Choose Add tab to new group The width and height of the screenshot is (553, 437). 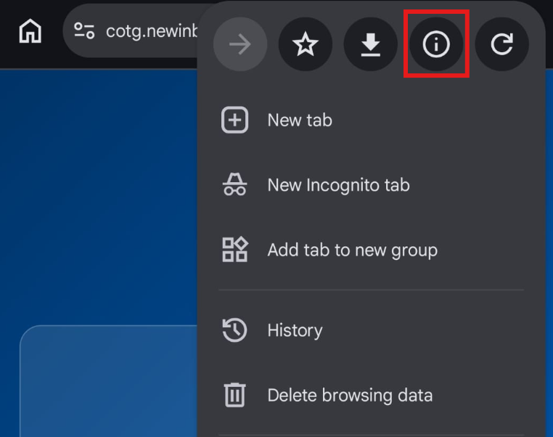pyautogui.click(x=372, y=250)
